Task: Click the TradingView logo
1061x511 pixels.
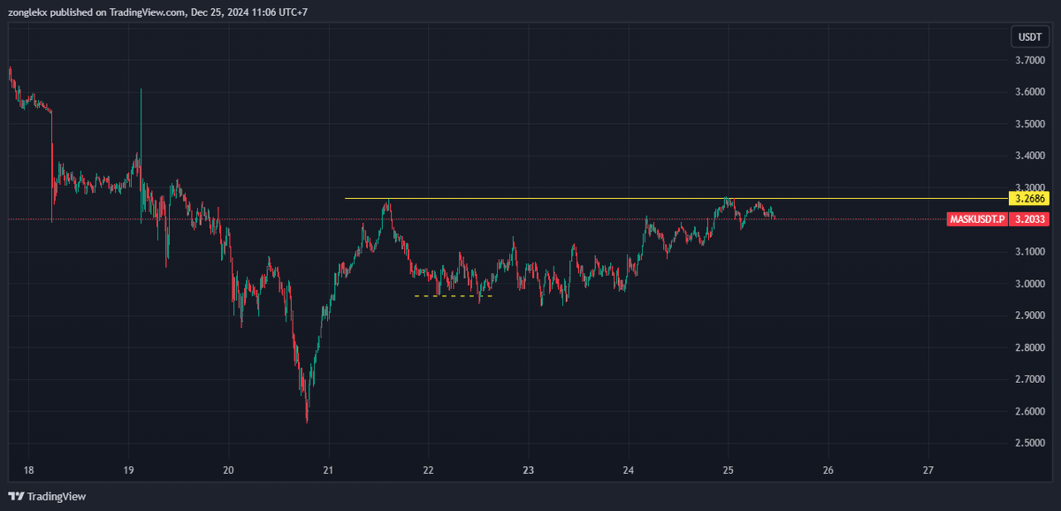Action: [x=47, y=497]
